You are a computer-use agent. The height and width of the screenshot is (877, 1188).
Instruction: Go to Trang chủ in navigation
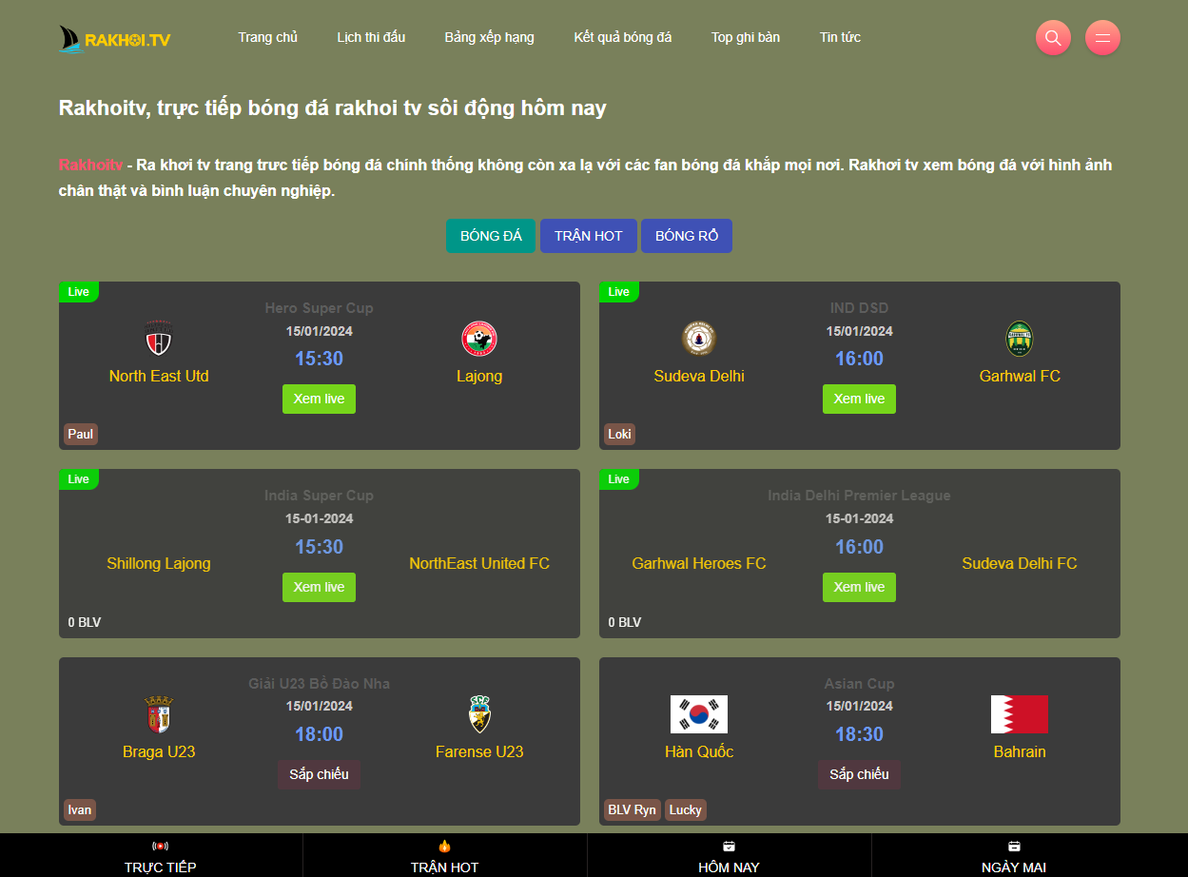coord(268,37)
